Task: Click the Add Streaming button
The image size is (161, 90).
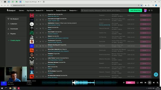Action: coord(135,10)
